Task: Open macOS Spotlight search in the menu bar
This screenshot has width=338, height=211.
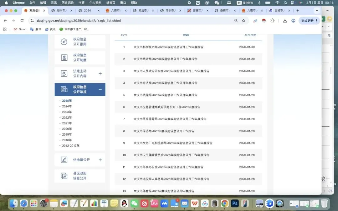Action: click(285, 3)
